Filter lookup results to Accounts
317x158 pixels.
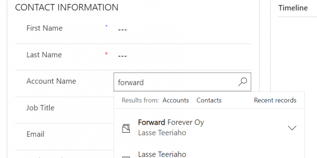[x=176, y=100]
